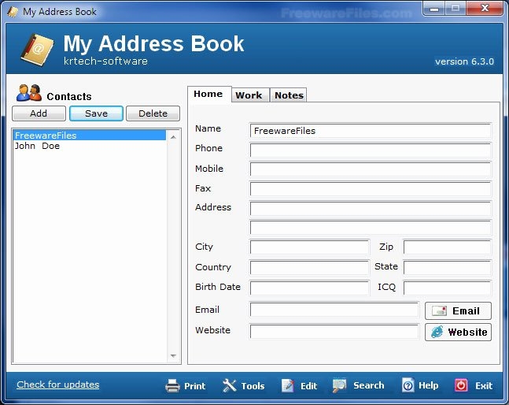Open the Notes tab

coord(289,95)
